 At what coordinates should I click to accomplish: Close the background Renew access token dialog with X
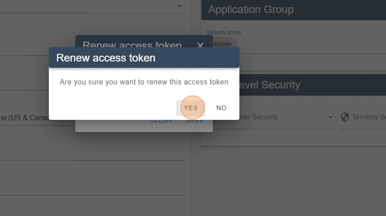(x=200, y=45)
